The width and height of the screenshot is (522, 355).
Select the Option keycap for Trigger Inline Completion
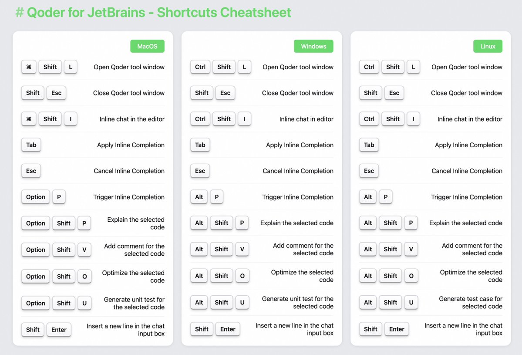[35, 197]
